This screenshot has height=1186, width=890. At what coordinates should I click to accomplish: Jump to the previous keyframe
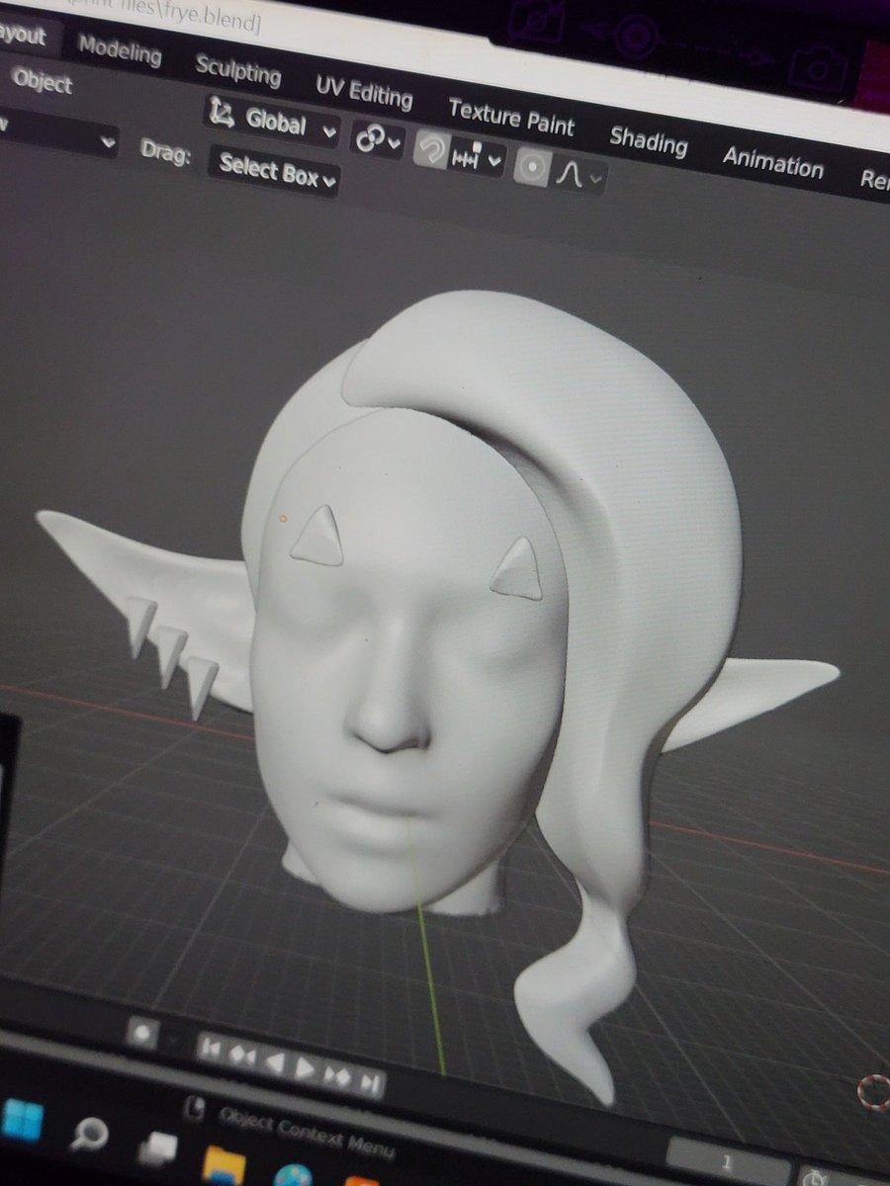pos(240,1057)
